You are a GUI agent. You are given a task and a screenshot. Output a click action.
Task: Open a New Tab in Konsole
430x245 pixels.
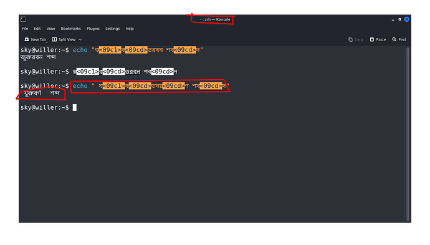tap(35, 39)
